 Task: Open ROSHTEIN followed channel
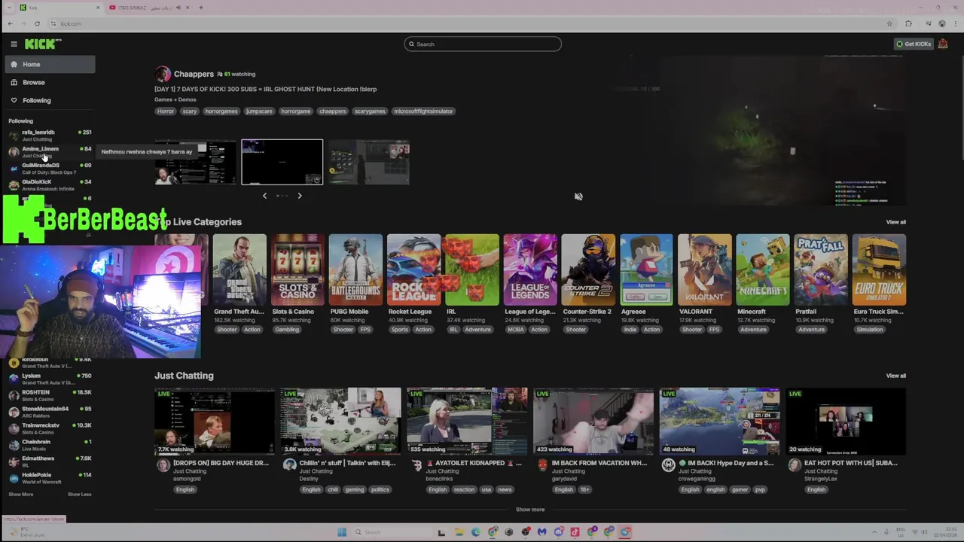click(x=50, y=395)
